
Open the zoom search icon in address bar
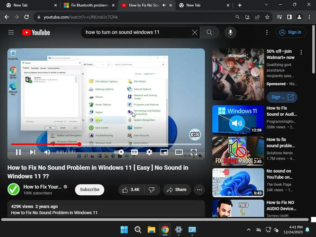tap(237, 17)
